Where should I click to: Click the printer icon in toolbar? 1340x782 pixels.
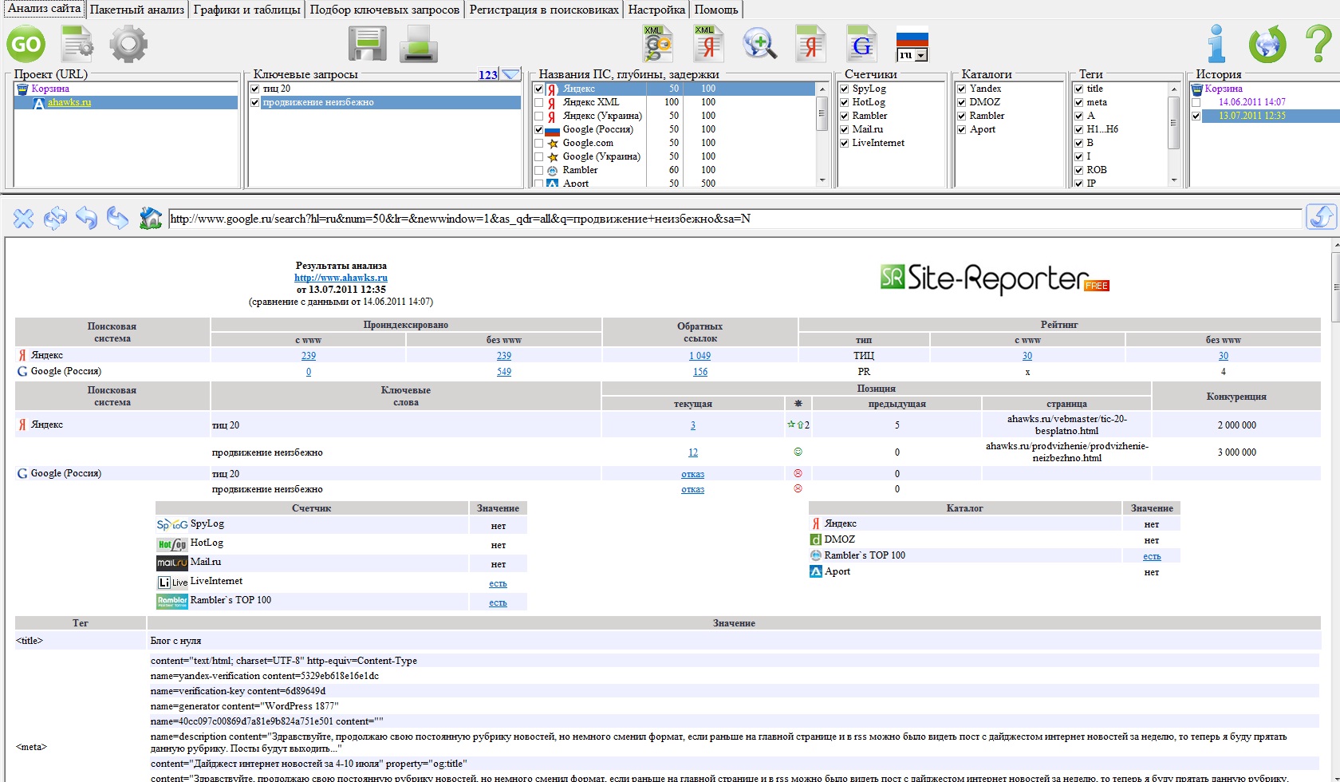419,44
